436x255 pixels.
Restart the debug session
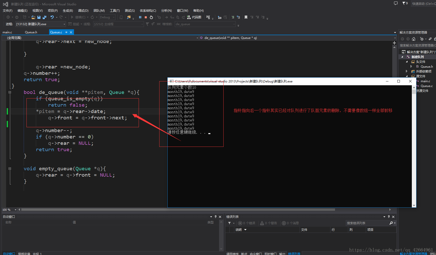point(151,17)
